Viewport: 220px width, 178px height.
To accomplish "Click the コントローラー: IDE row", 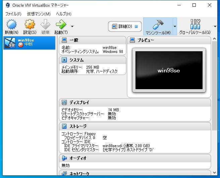I will click(76, 142).
